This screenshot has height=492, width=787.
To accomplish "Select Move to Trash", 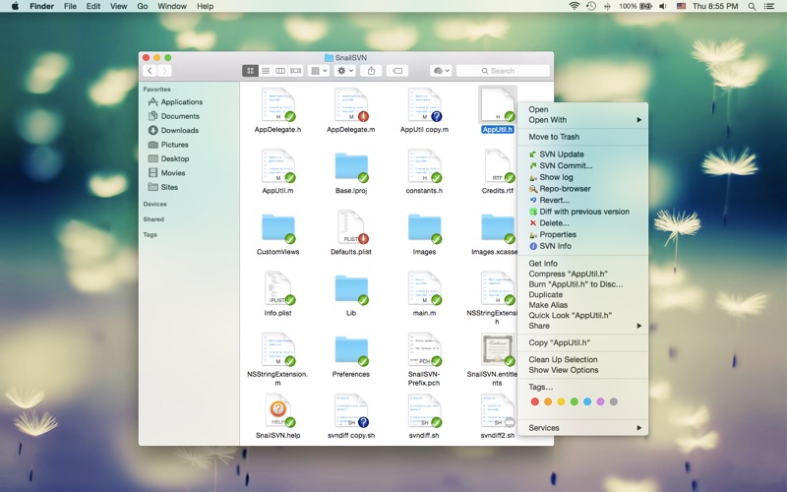I will click(x=554, y=137).
